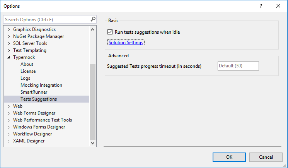
Task: Click the tree scrollbar up arrow
Action: point(92,29)
